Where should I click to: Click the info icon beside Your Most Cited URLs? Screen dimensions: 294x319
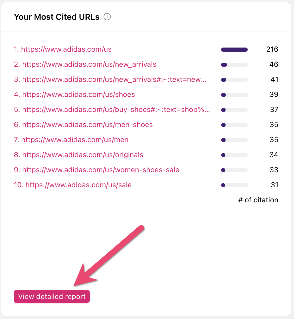point(107,17)
